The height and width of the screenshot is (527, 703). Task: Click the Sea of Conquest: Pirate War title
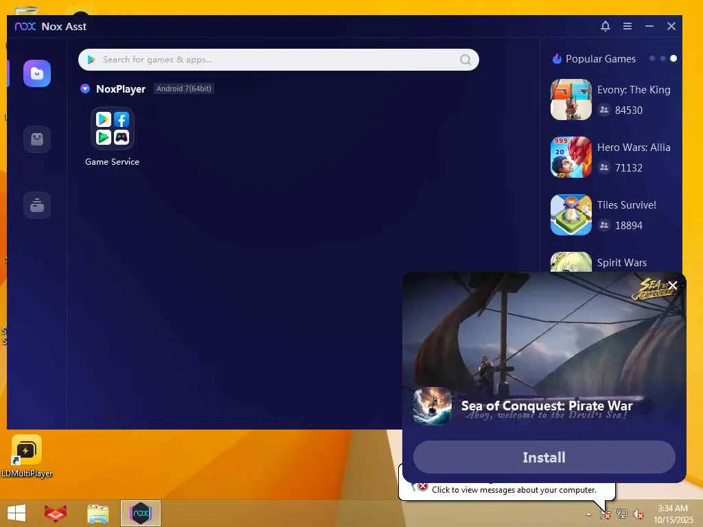coord(546,406)
